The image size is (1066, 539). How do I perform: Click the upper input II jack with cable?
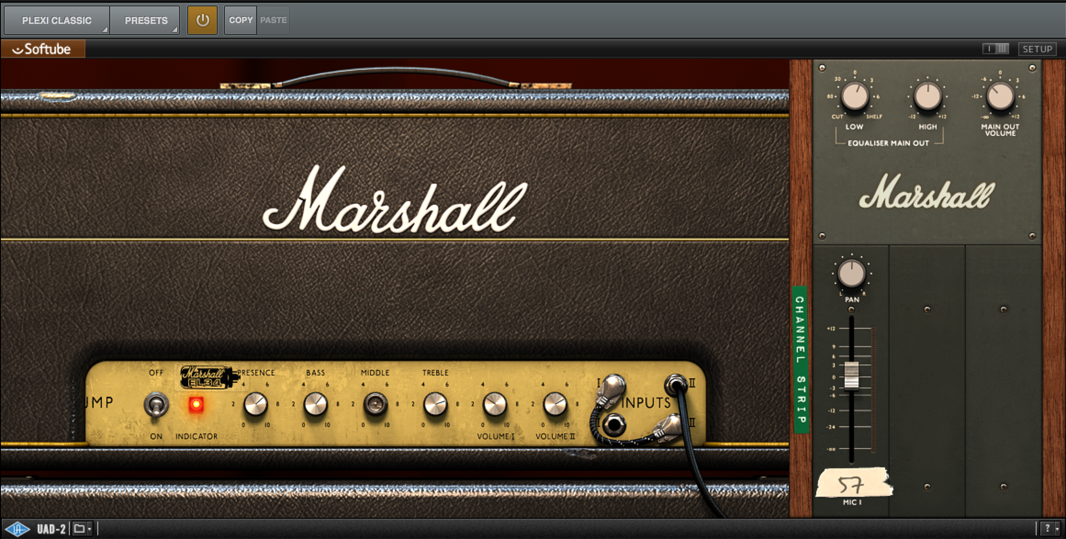tap(676, 385)
